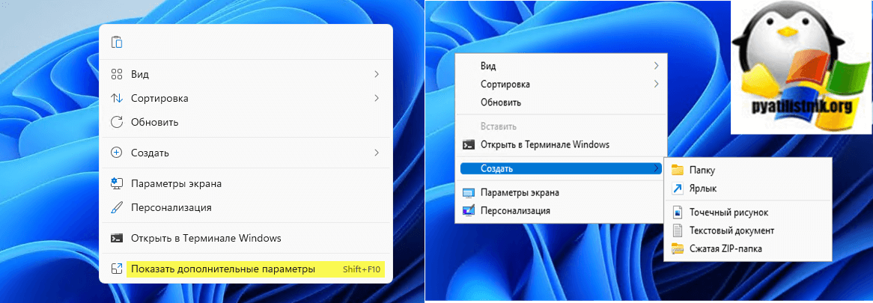Click the zipped folder icon for Сжатая ZIP-папка
873x303 pixels.
click(678, 248)
